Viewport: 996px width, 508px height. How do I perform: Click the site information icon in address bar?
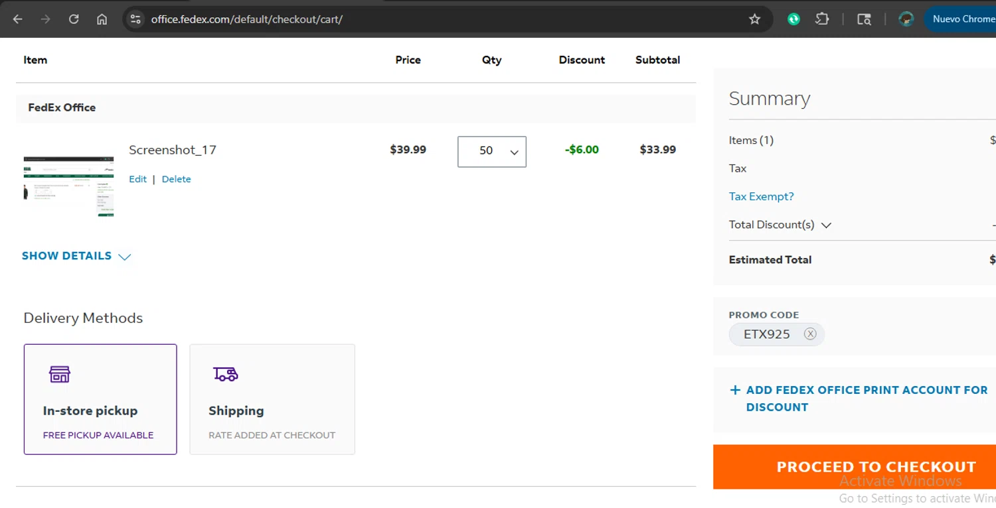(x=136, y=19)
